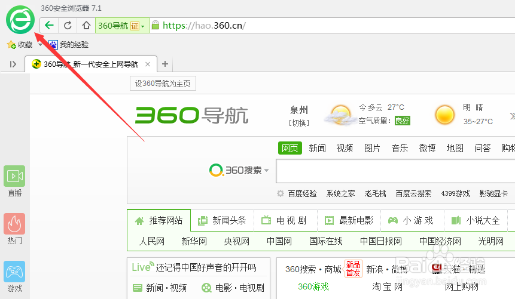This screenshot has width=515, height=299.
Task: Select the 图片 search tab
Action: (x=372, y=148)
